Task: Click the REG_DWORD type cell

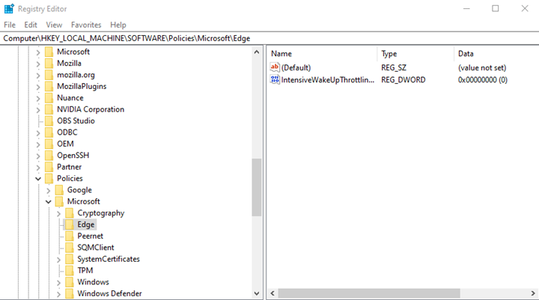Action: [x=404, y=80]
